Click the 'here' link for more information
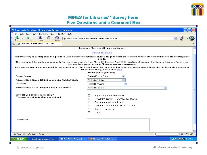 pos(119,69)
